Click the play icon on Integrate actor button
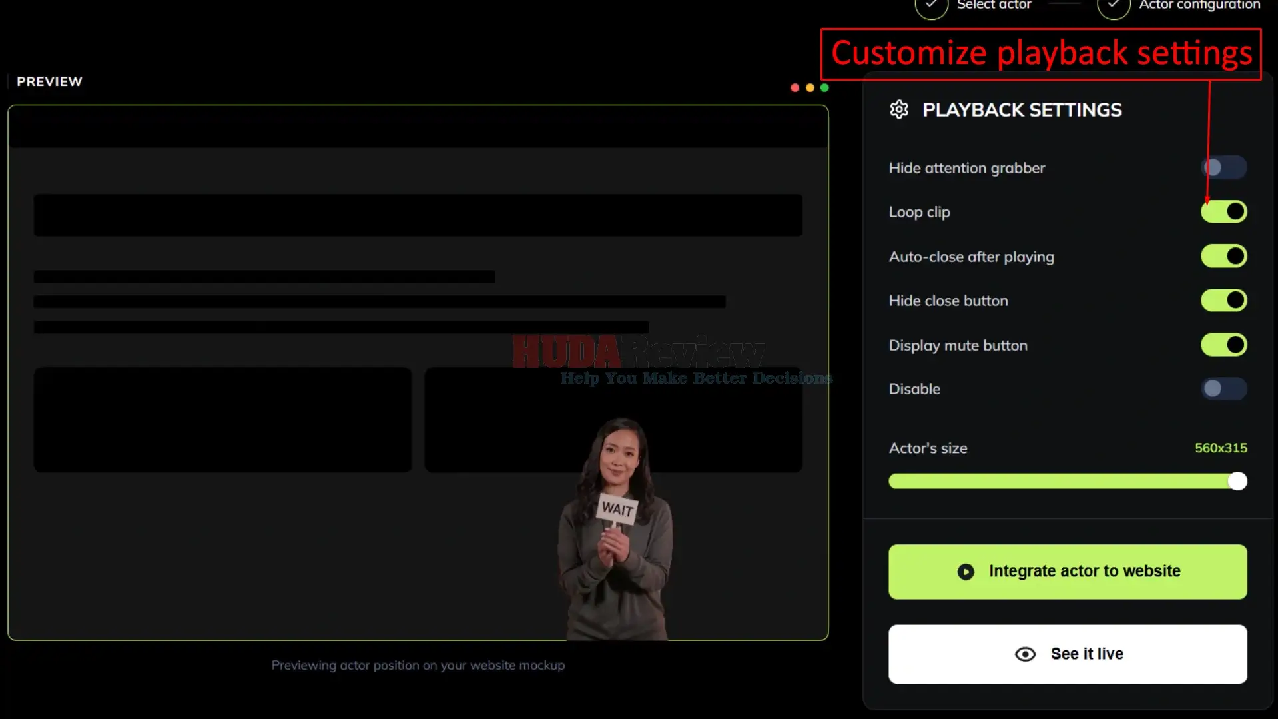Viewport: 1278px width, 719px height. 966,572
